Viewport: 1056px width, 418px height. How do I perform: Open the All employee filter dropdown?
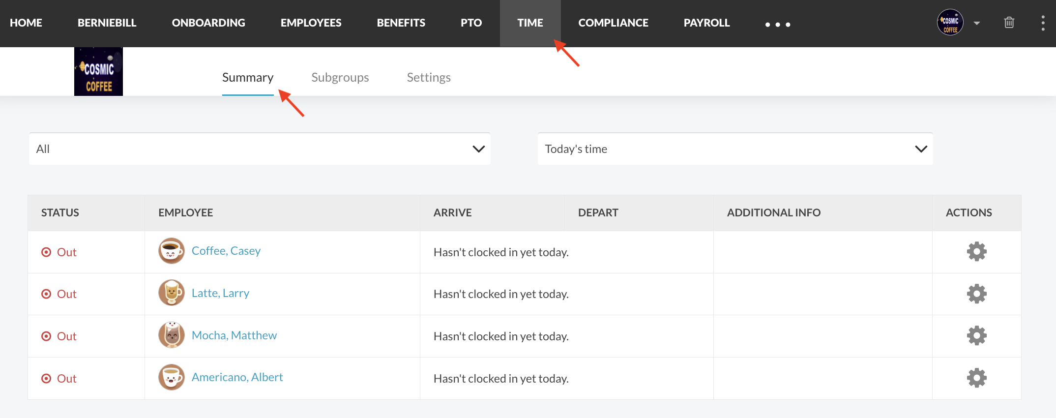[x=260, y=149]
